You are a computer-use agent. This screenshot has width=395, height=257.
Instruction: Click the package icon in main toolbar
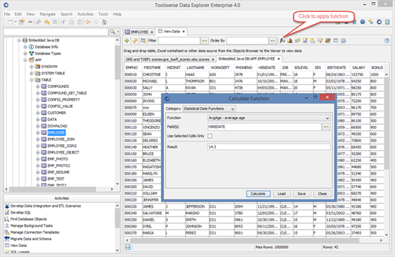tap(21, 22)
